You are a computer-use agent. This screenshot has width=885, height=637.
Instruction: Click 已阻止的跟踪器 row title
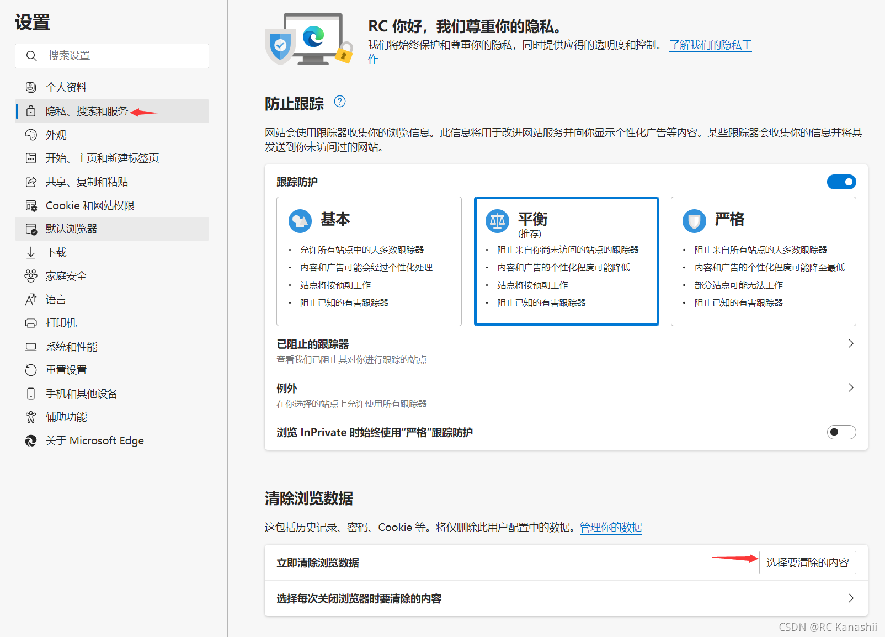[313, 344]
